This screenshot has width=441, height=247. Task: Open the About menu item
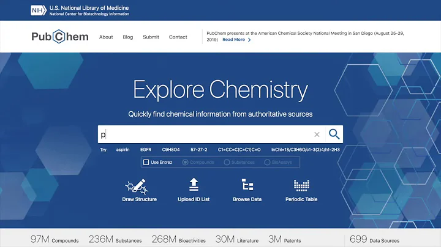point(106,37)
